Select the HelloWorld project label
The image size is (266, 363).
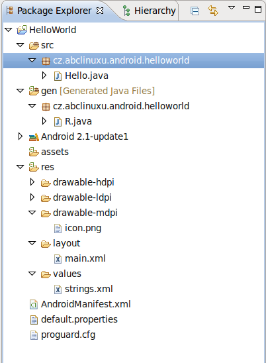click(x=53, y=30)
